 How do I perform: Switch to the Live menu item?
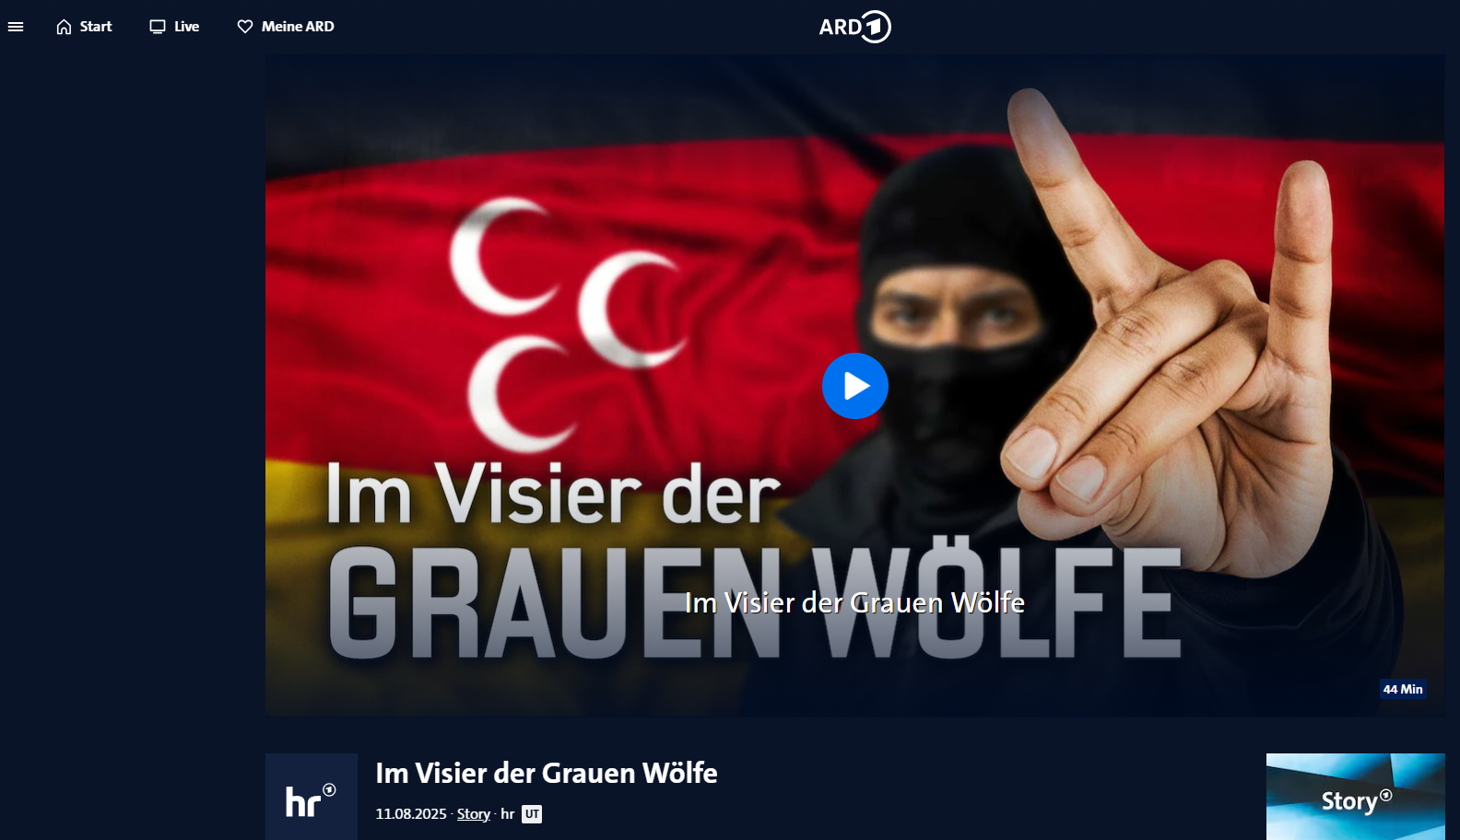click(187, 27)
